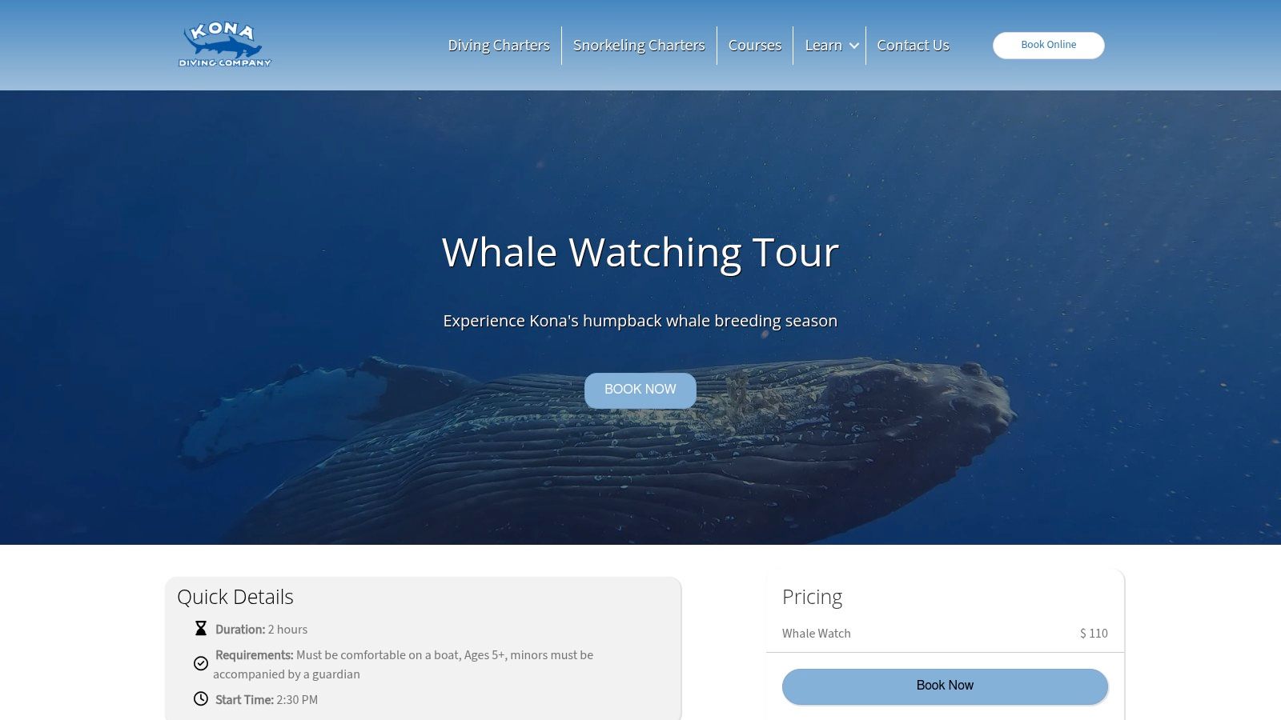Screen dimensions: 1281x720
Task: Go to the Courses page
Action: 755,46
